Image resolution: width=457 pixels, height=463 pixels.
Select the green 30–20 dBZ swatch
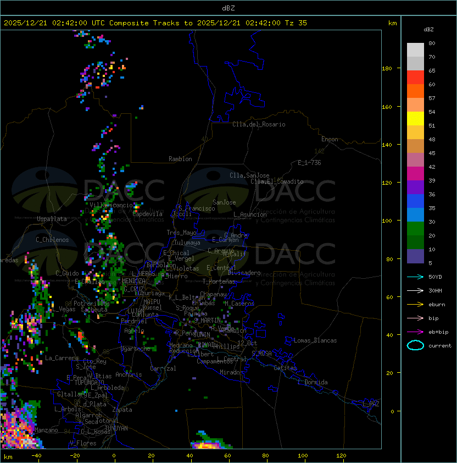click(x=415, y=229)
